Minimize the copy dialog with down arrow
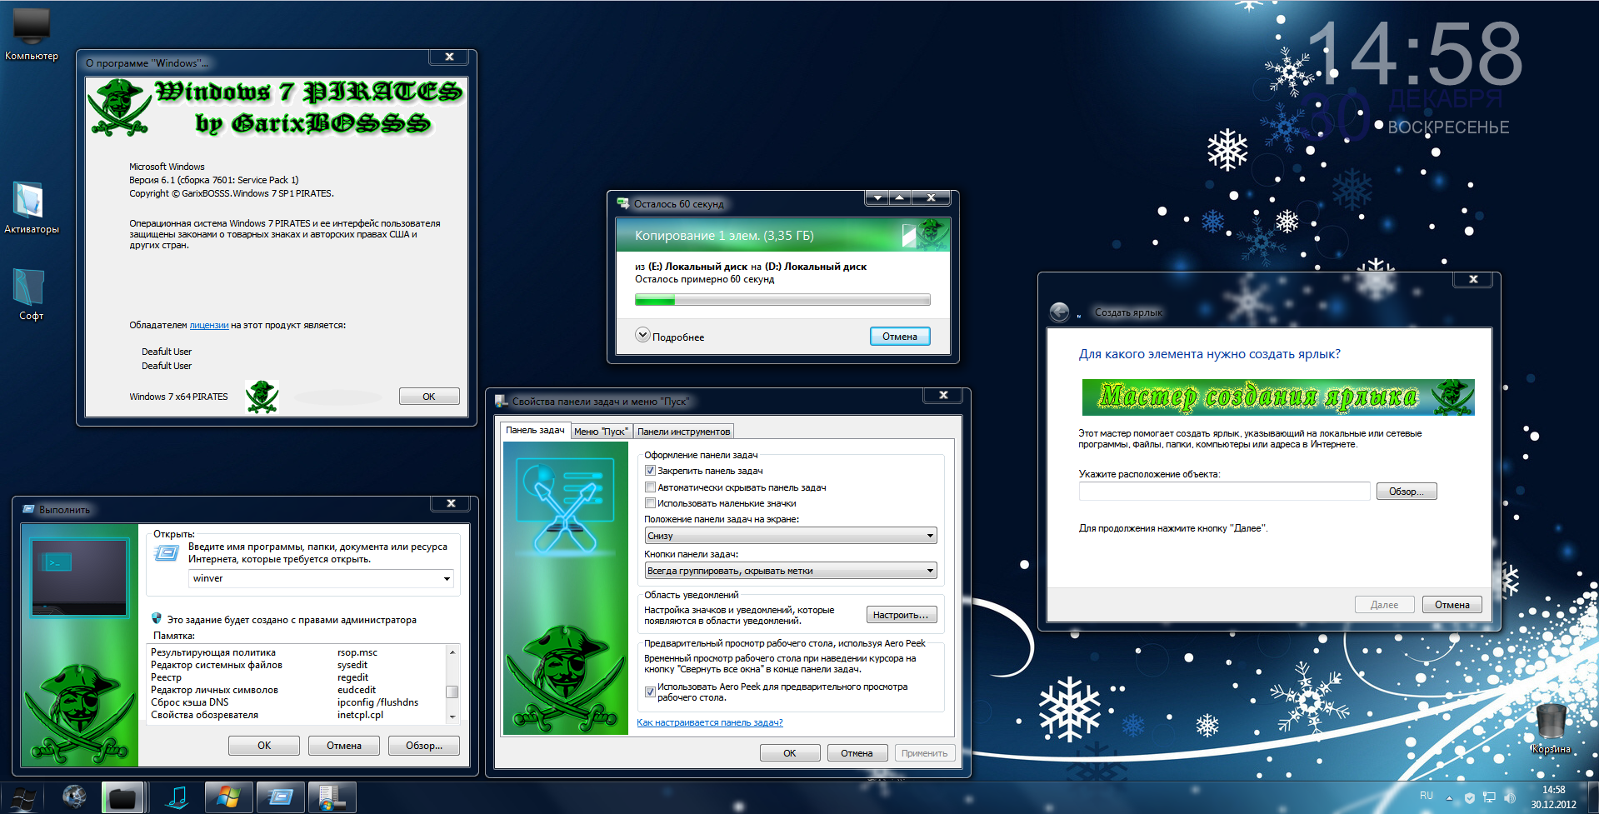 (877, 197)
